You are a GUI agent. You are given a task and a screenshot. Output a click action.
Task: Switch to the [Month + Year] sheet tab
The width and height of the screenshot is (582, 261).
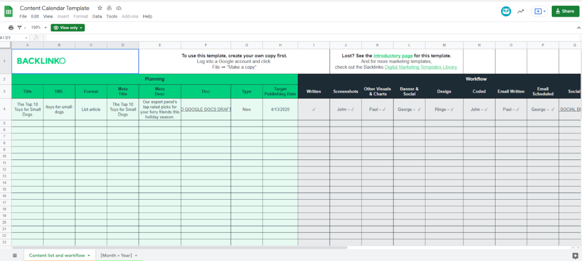click(x=118, y=255)
